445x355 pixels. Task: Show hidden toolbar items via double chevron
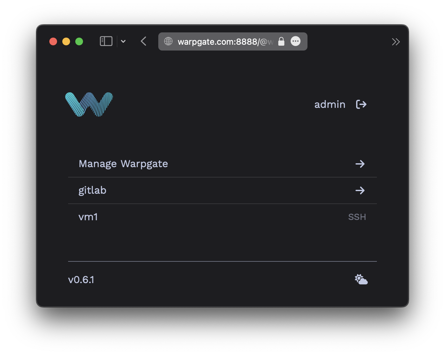coord(396,42)
